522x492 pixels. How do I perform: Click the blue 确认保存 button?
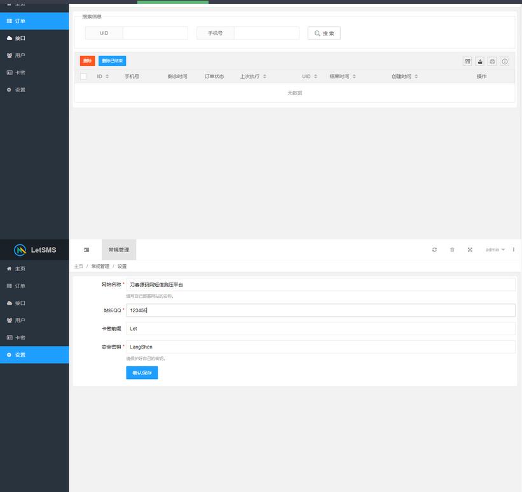[142, 373]
